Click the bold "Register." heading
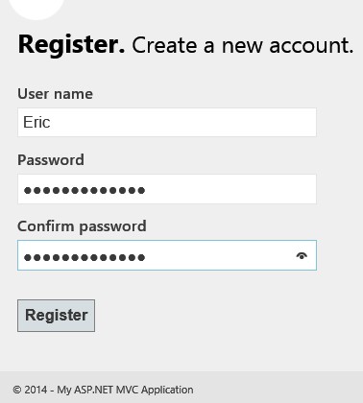Viewport: 363px width, 403px height. click(x=71, y=45)
